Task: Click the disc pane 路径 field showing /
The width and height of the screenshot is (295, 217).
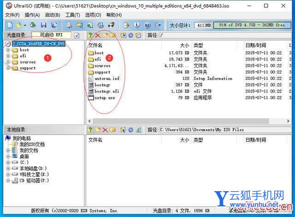Action: point(225,35)
